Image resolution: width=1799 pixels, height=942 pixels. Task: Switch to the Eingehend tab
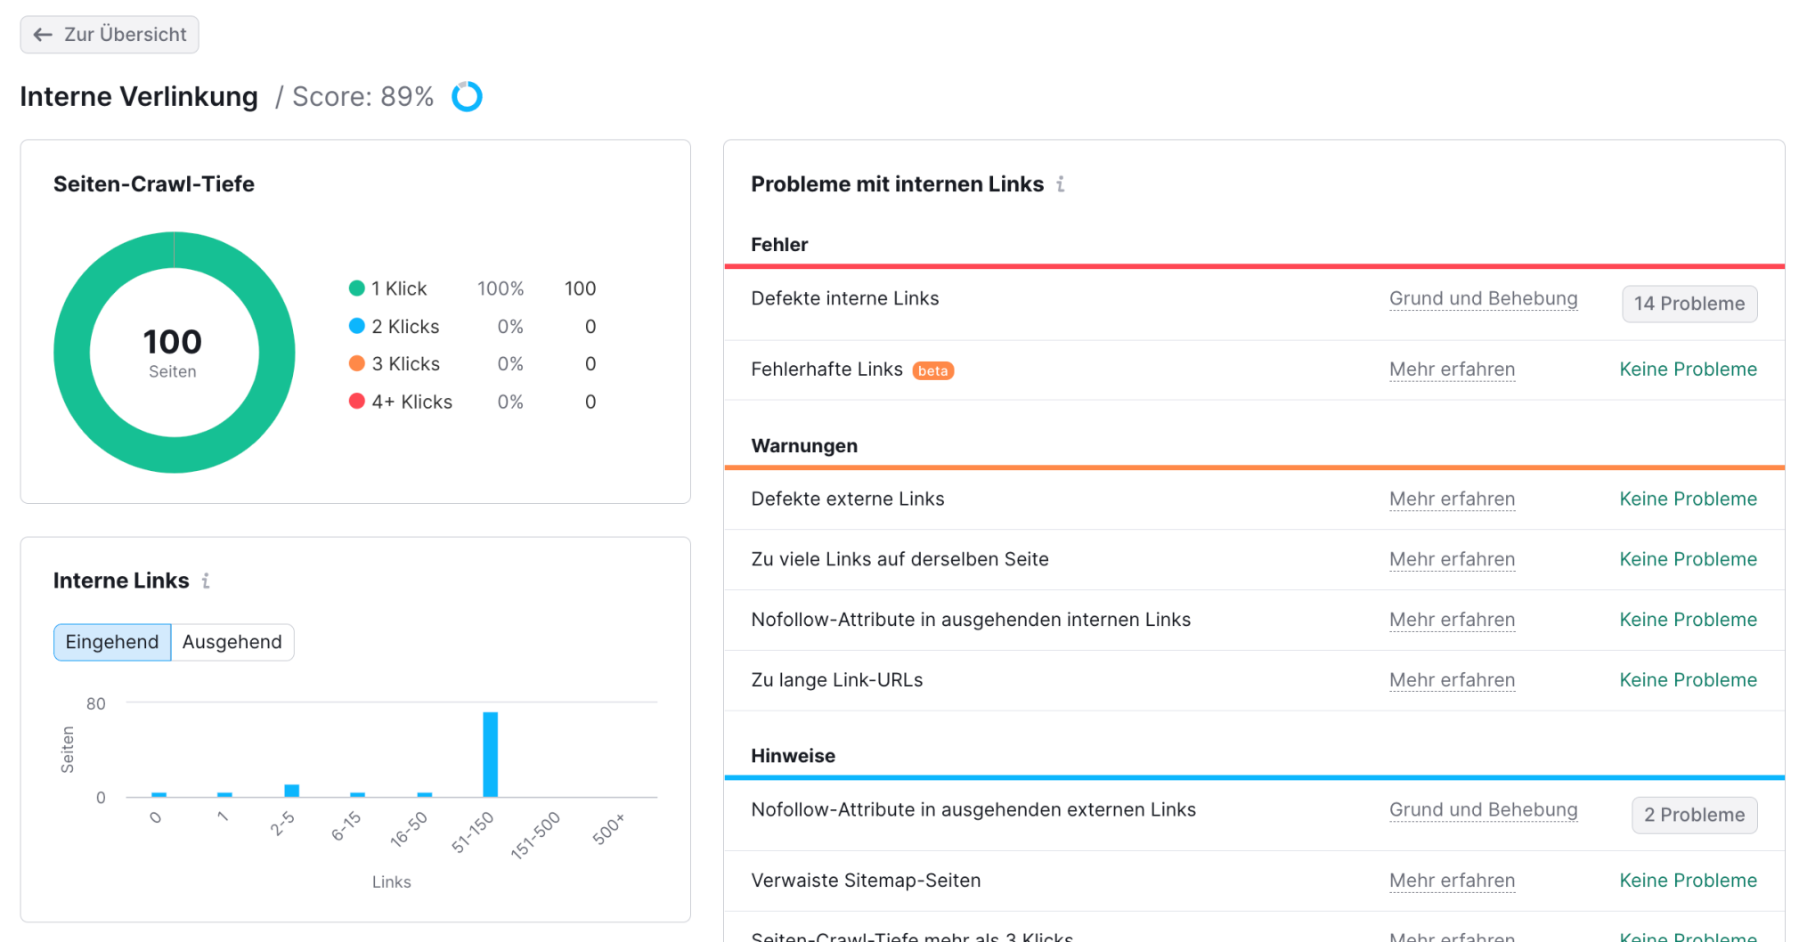112,642
